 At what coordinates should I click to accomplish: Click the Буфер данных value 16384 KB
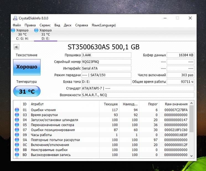181,55
